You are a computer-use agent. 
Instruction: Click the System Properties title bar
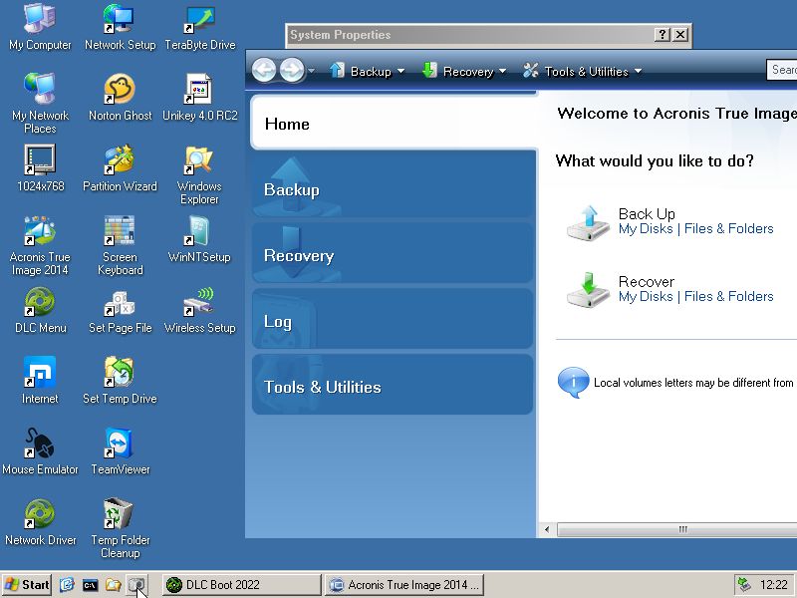click(470, 35)
